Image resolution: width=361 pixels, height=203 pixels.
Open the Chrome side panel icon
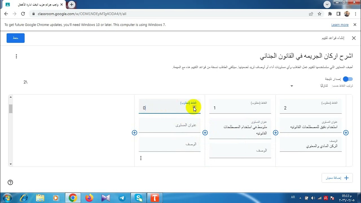point(338,14)
